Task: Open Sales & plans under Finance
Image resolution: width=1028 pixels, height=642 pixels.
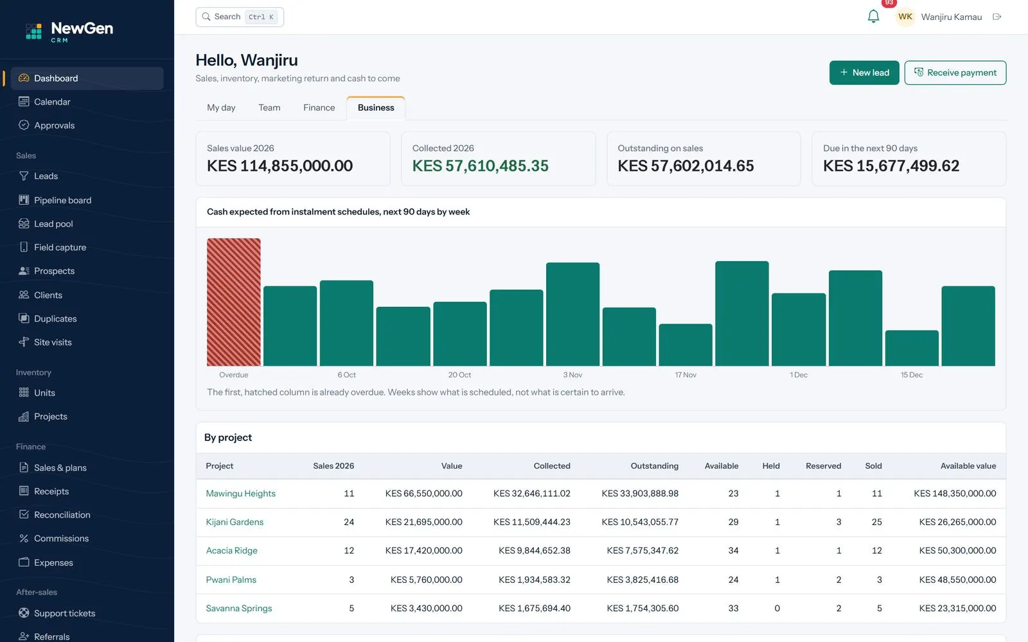Action: 87,467
